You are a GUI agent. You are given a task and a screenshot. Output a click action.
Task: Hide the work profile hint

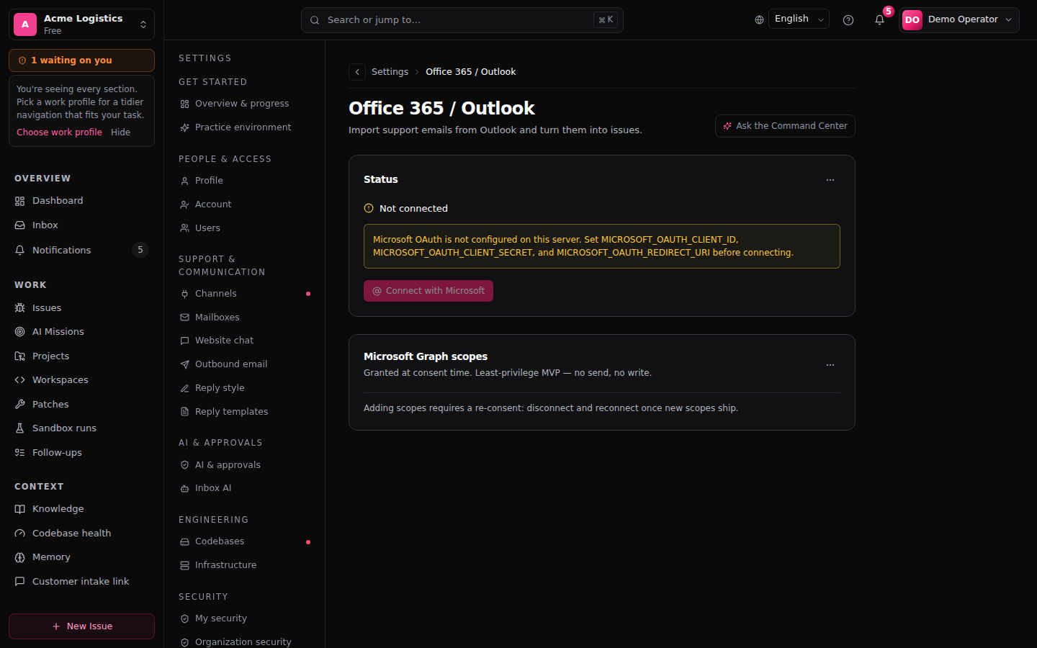[120, 132]
